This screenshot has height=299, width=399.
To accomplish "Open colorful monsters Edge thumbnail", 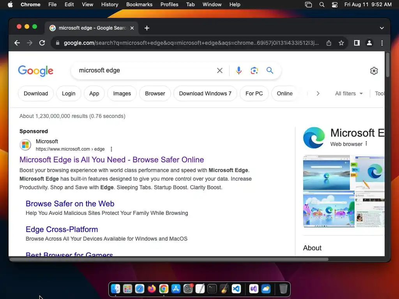I will pyautogui.click(x=329, y=209).
